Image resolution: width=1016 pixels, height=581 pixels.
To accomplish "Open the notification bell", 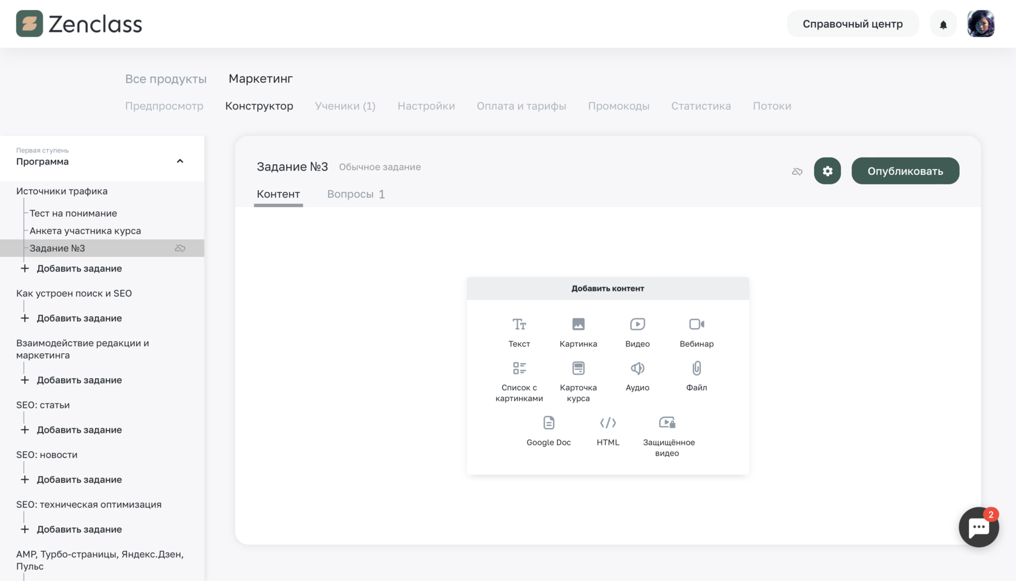I will (x=943, y=24).
